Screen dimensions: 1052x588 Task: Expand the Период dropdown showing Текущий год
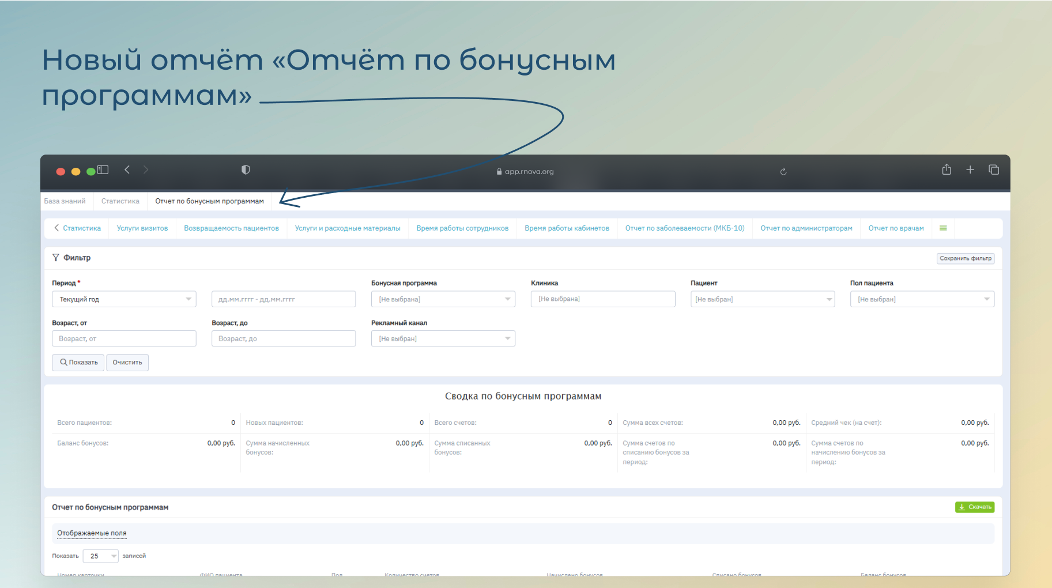tap(124, 299)
